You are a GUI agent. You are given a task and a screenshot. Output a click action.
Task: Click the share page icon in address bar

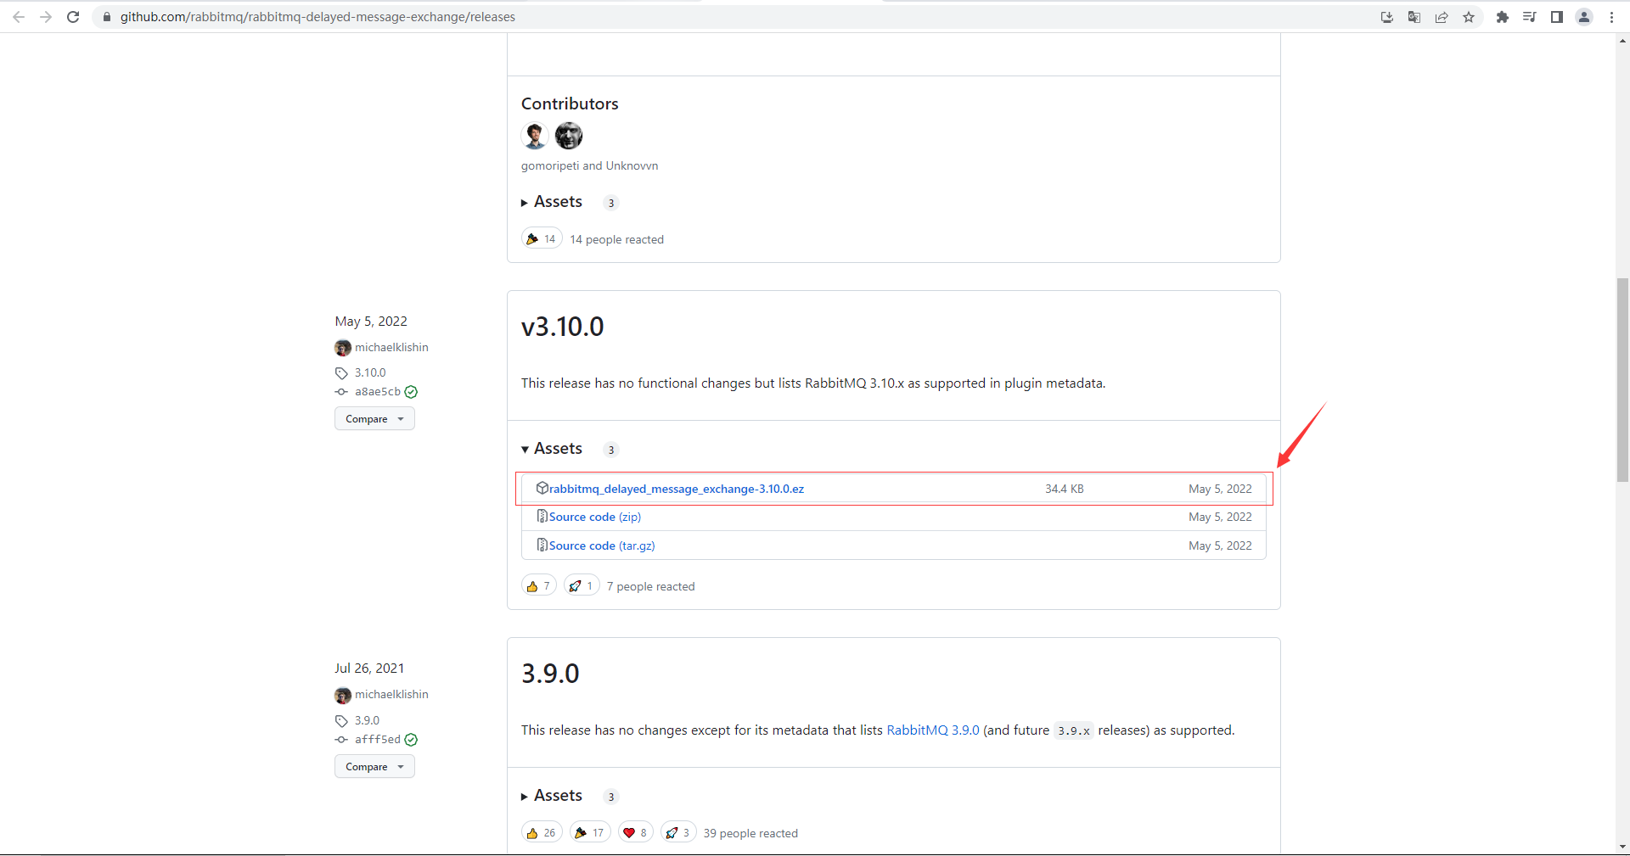click(x=1442, y=17)
